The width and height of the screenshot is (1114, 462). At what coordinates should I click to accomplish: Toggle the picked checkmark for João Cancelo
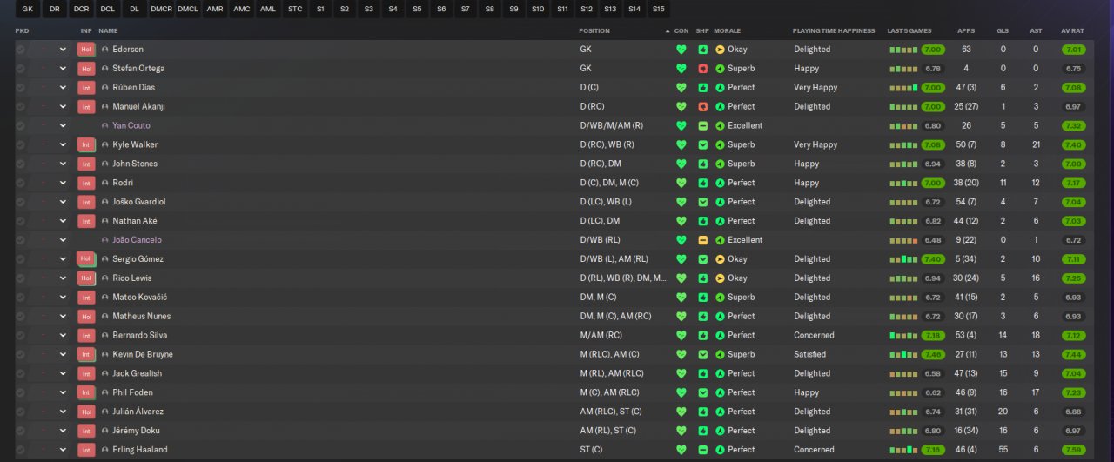coord(20,240)
